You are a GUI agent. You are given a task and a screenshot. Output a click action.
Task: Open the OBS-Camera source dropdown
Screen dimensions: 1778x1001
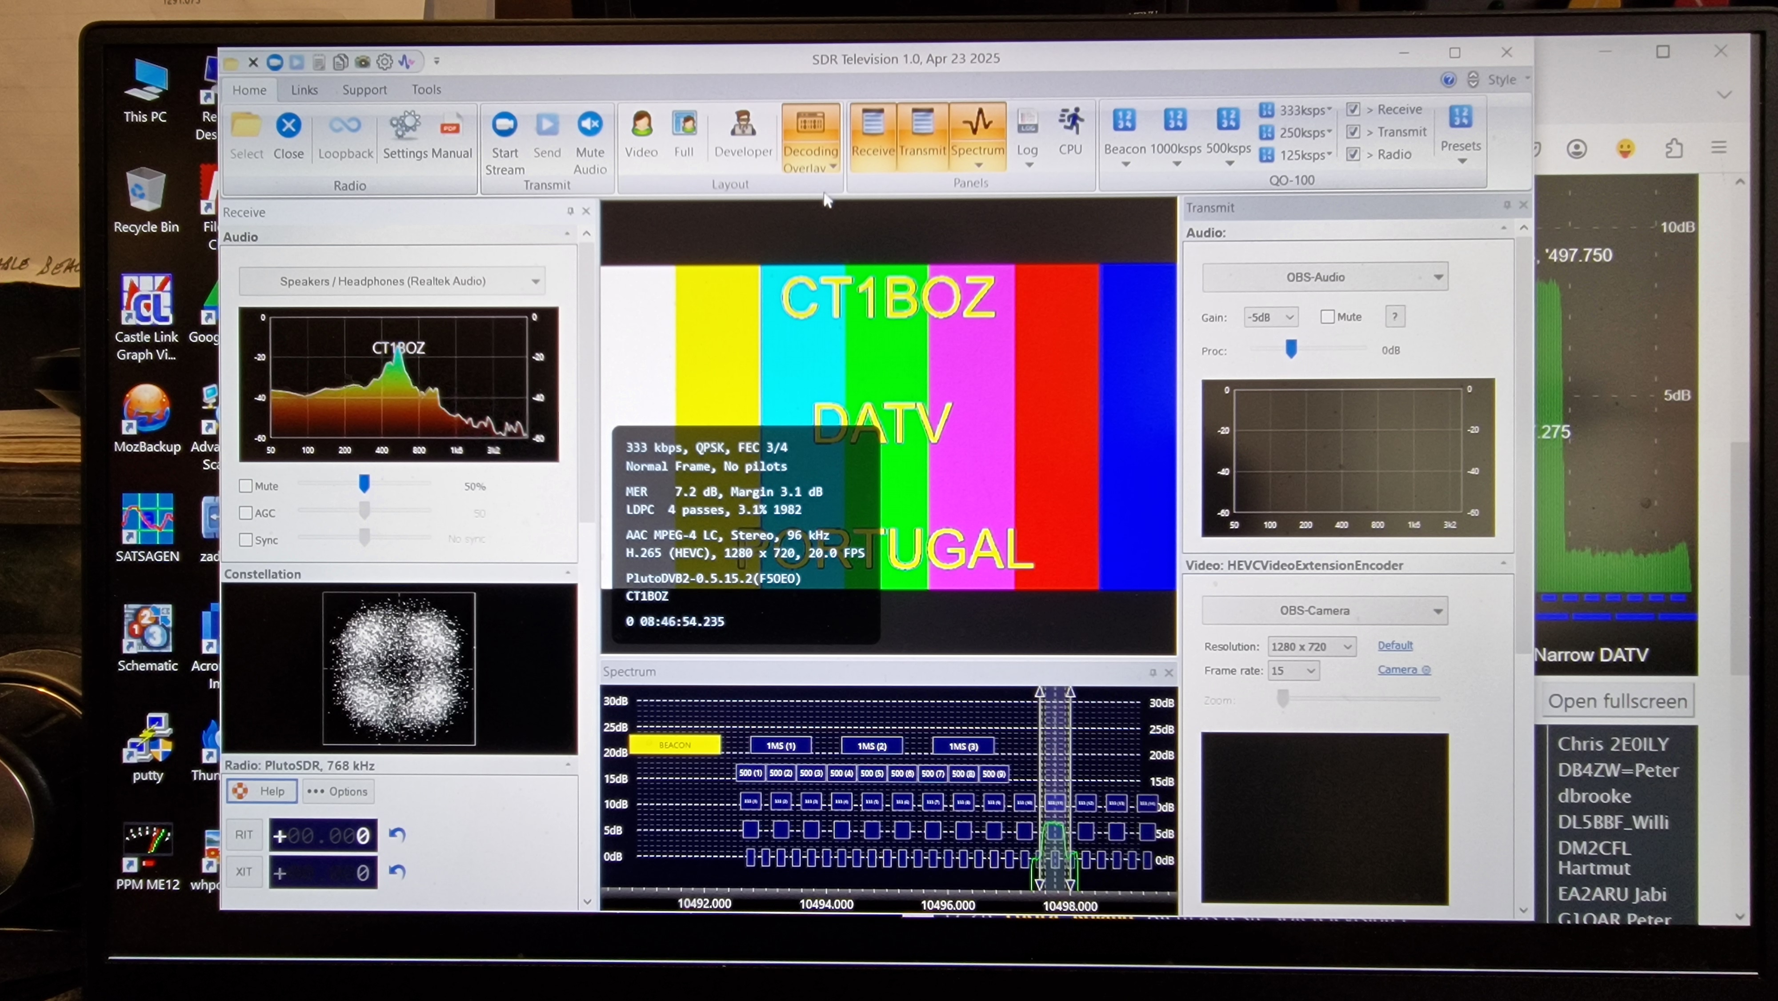click(x=1325, y=610)
